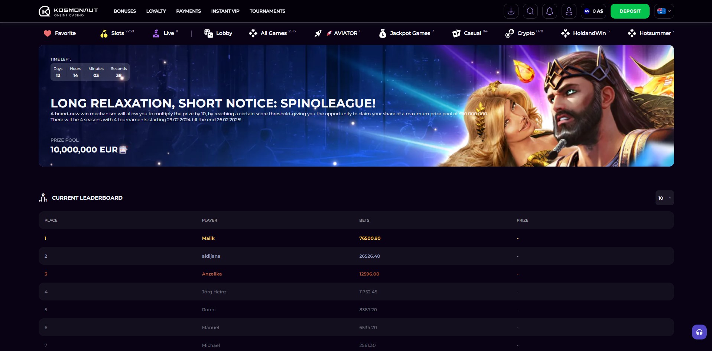Viewport: 712px width, 351px height.
Task: Select player Malik in leaderboard
Action: point(208,238)
